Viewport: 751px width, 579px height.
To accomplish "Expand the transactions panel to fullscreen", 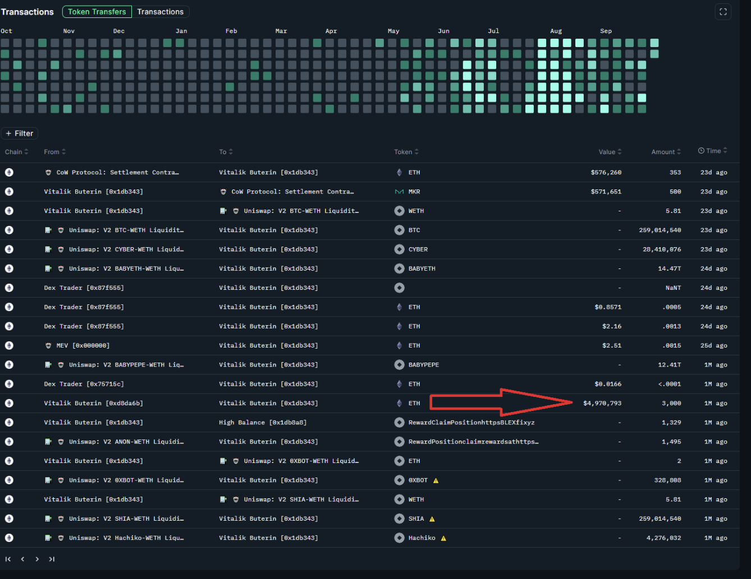I will pyautogui.click(x=723, y=12).
